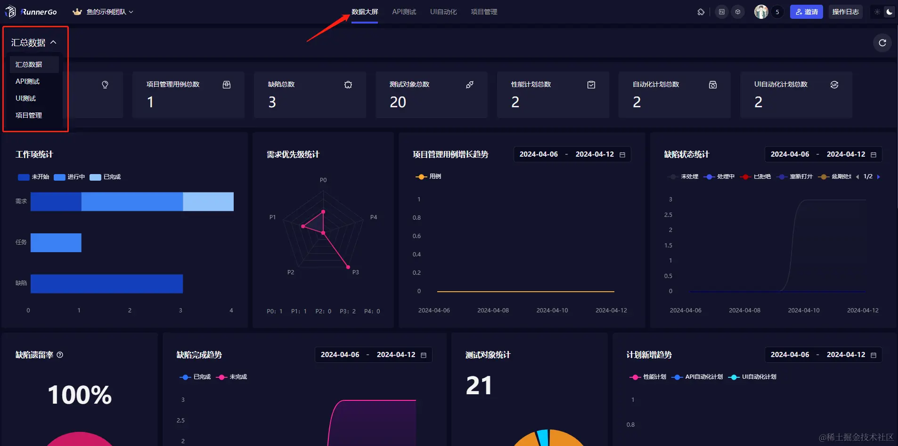Toggle the UI自动化计划 legend in 计划新增趋势
Image resolution: width=898 pixels, height=446 pixels.
click(752, 377)
